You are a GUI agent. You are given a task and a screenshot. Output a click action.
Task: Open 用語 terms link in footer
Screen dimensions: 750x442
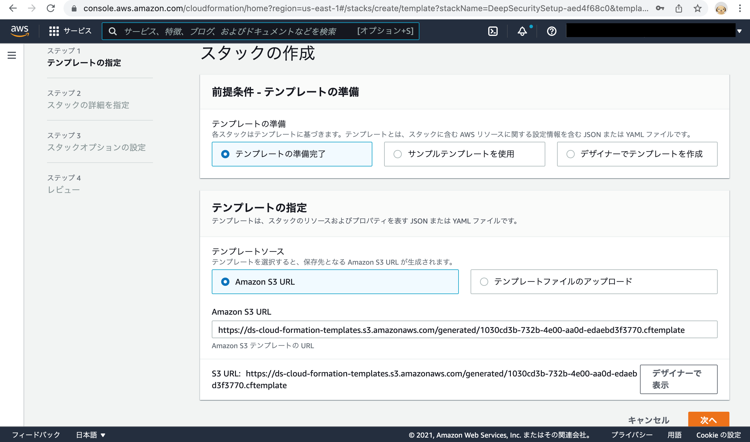click(674, 435)
